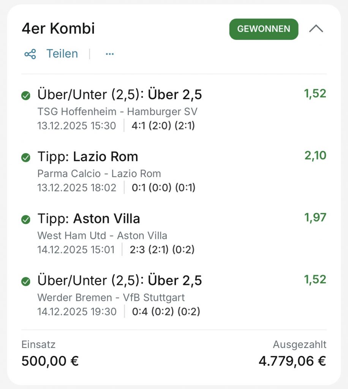
Task: Click the 2,10 odds for Lazio Rom
Action: point(315,155)
